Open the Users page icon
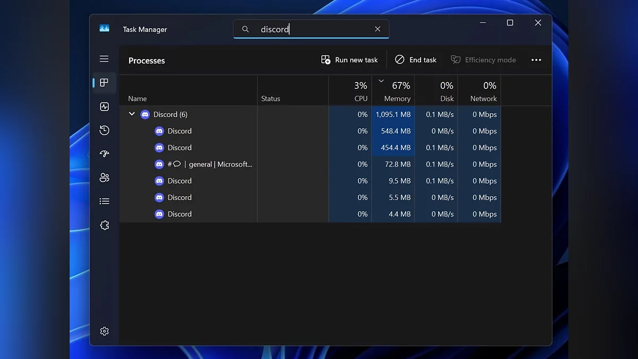 click(x=104, y=178)
